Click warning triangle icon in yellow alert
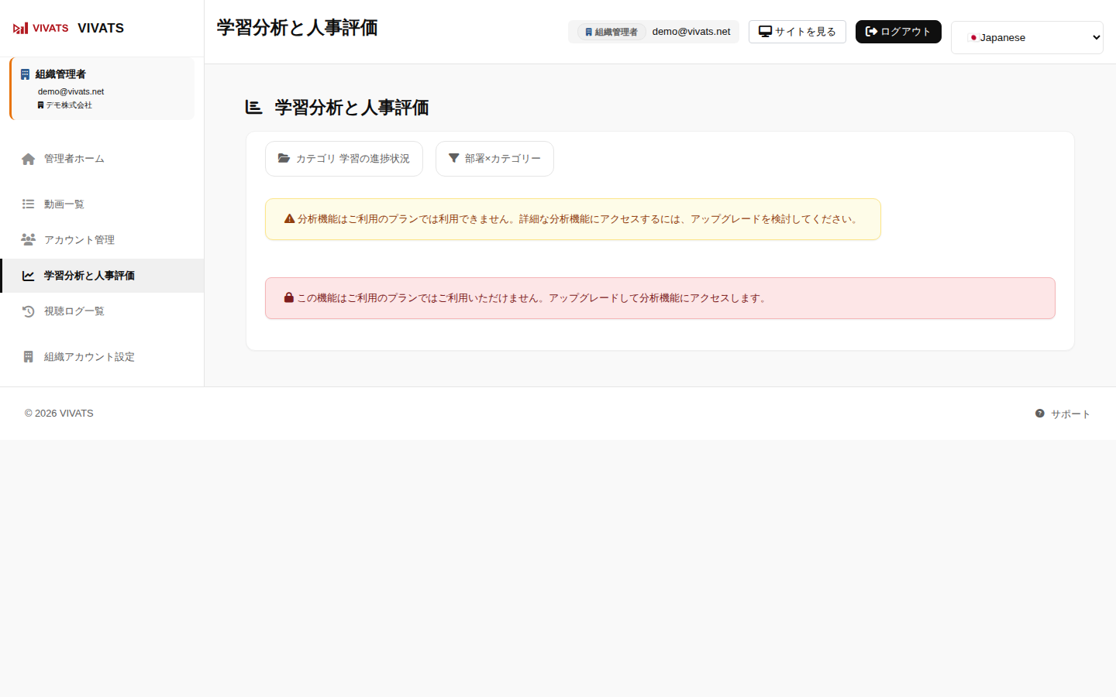Viewport: 1116px width, 697px height. (x=289, y=219)
